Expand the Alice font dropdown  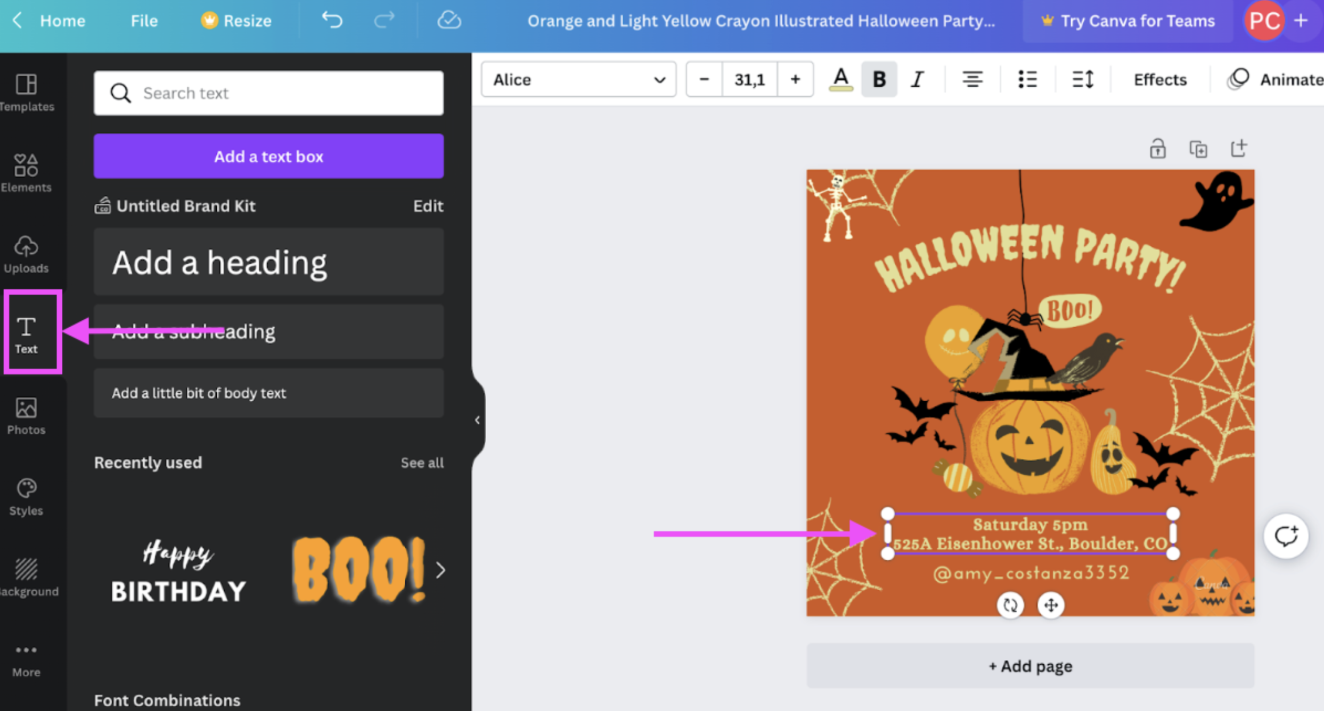pos(578,79)
